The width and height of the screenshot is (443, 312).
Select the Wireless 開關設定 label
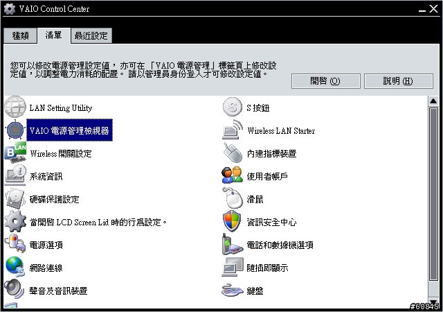click(x=61, y=153)
